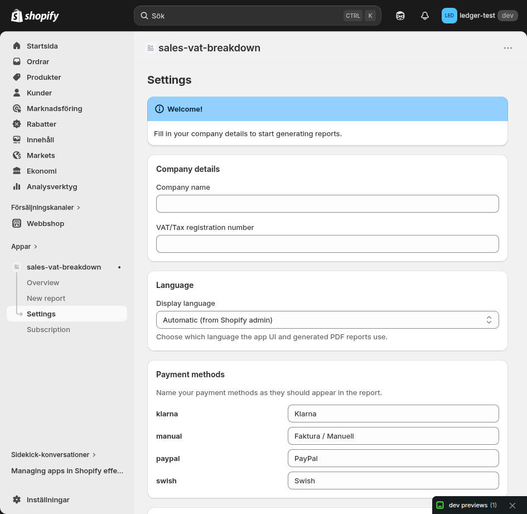Click the Company name input field
Screen dimensions: 527x514
click(x=327, y=204)
